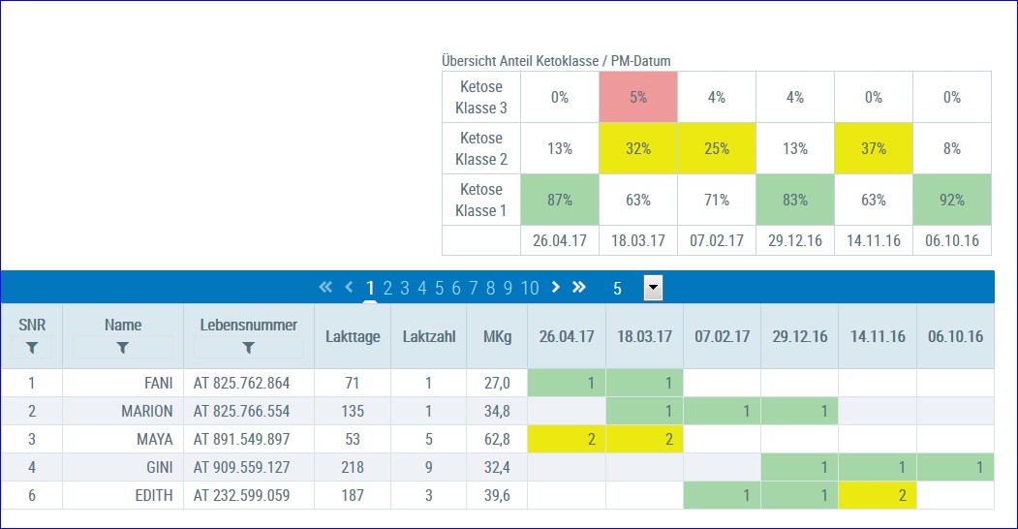
Task: Click the green 92% Ketose Klasse 1 cell
Action: coord(951,200)
